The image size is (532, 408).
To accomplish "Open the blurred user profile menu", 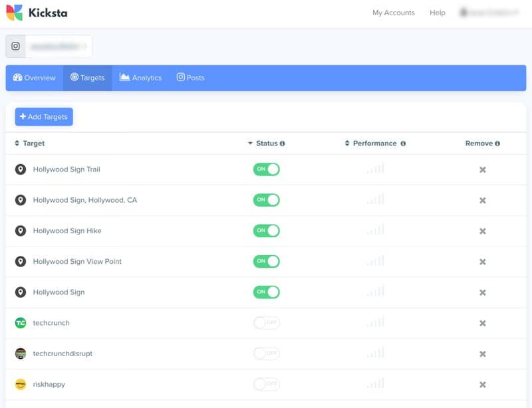I will [489, 13].
